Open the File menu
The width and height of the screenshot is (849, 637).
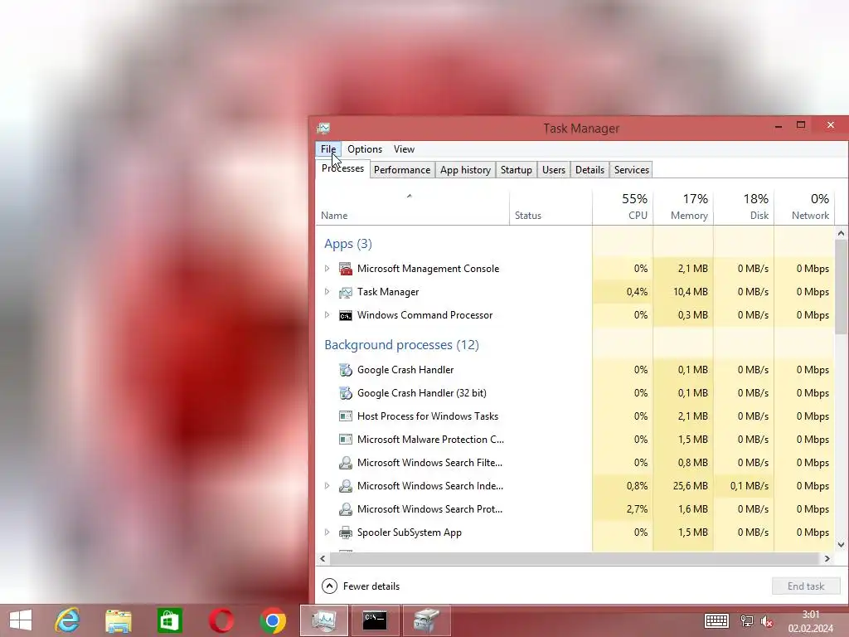pos(328,149)
